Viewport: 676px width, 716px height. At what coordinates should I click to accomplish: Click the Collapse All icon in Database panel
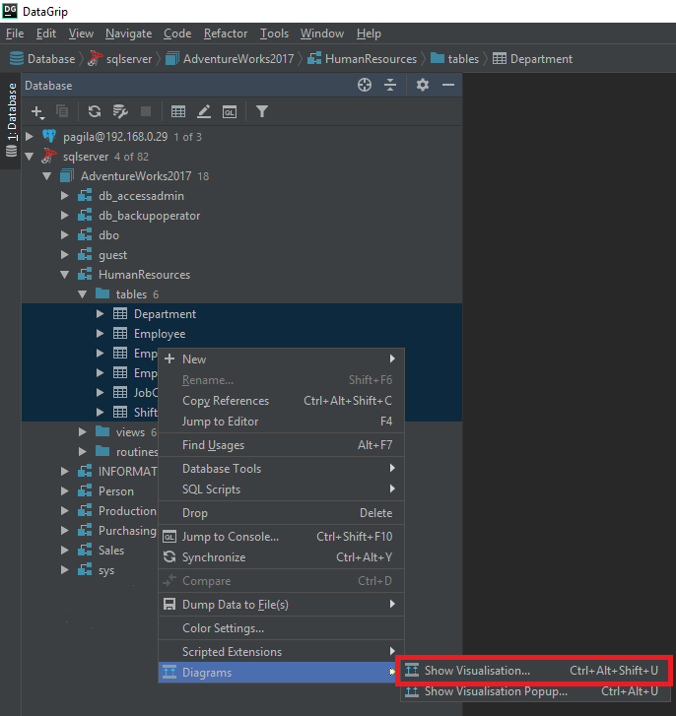coord(390,86)
